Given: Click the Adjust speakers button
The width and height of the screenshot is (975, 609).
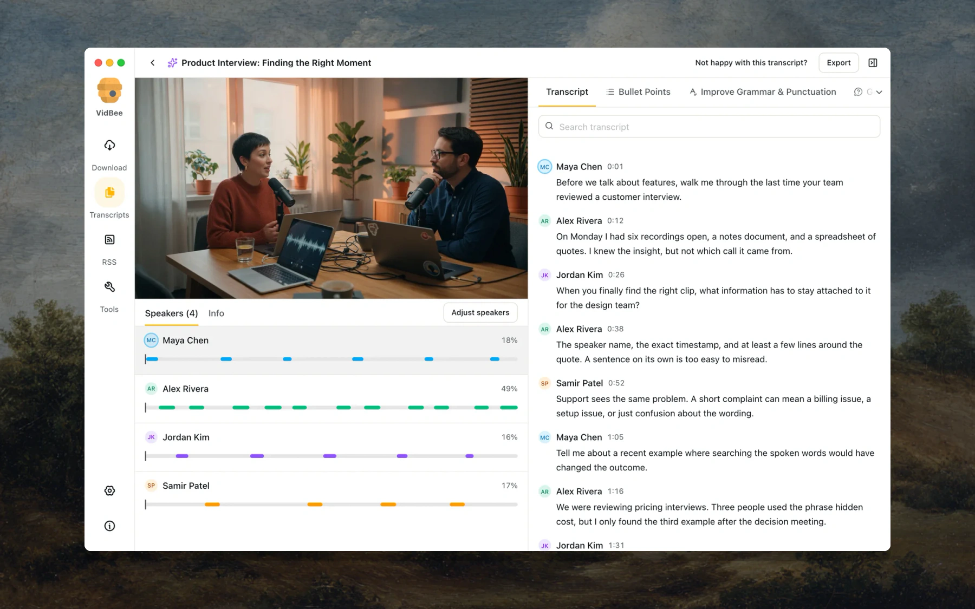Looking at the screenshot, I should 480,312.
